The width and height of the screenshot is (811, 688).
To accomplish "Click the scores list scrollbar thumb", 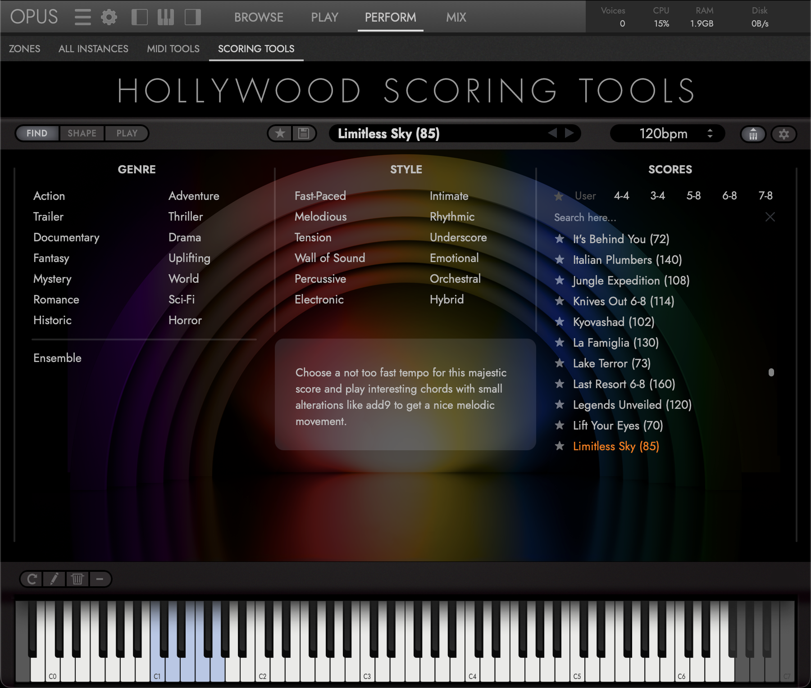I will [x=771, y=372].
